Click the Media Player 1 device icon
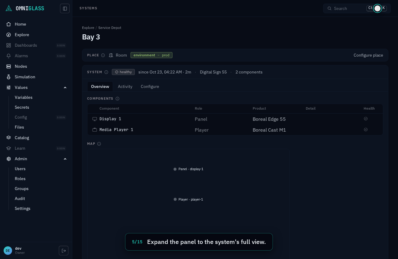The height and width of the screenshot is (259, 398). pos(95,130)
